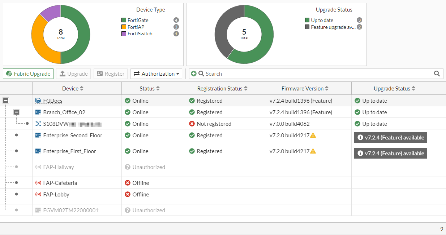Click the green add filter plus icon
Image resolution: width=446 pixels, height=235 pixels.
pyautogui.click(x=194, y=74)
